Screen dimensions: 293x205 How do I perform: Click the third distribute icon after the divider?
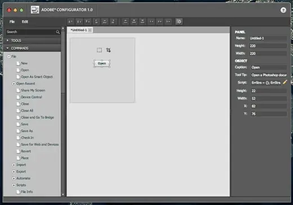tap(143, 21)
